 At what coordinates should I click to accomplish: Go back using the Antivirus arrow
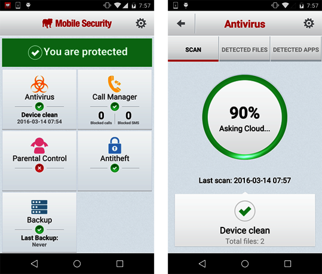181,23
